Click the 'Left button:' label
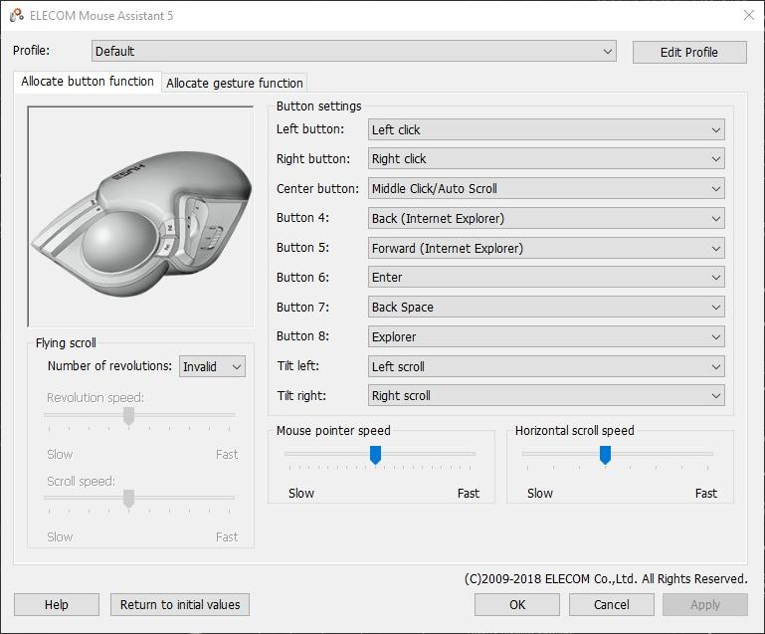This screenshot has height=634, width=765. pyautogui.click(x=310, y=128)
